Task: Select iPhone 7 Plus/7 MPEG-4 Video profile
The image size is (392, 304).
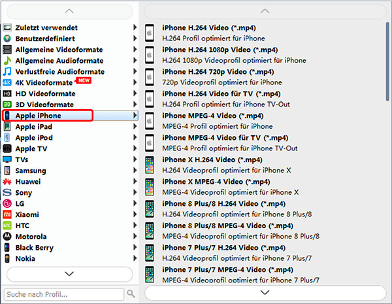Action: (265, 275)
